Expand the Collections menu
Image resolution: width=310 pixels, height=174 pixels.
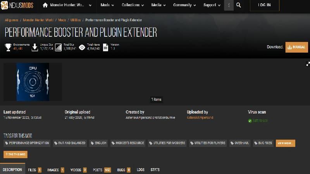click(133, 5)
